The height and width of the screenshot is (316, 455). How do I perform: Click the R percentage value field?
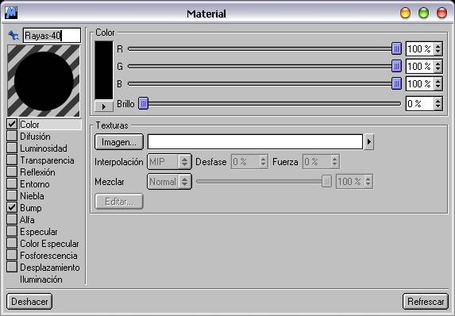tap(420, 48)
